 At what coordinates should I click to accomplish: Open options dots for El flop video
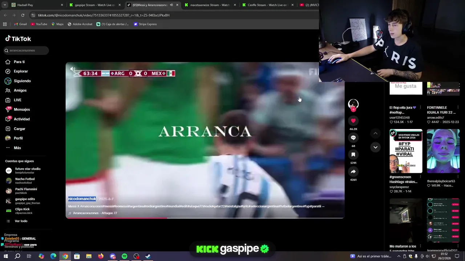pos(420,108)
